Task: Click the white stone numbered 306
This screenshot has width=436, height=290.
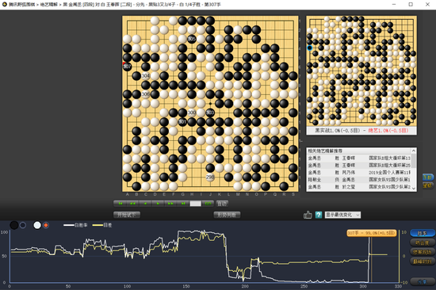Action: pyautogui.click(x=146, y=94)
